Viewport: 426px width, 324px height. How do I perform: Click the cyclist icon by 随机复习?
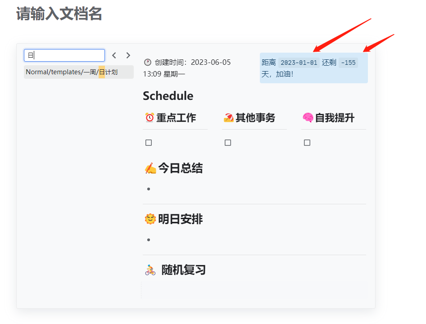(x=150, y=270)
